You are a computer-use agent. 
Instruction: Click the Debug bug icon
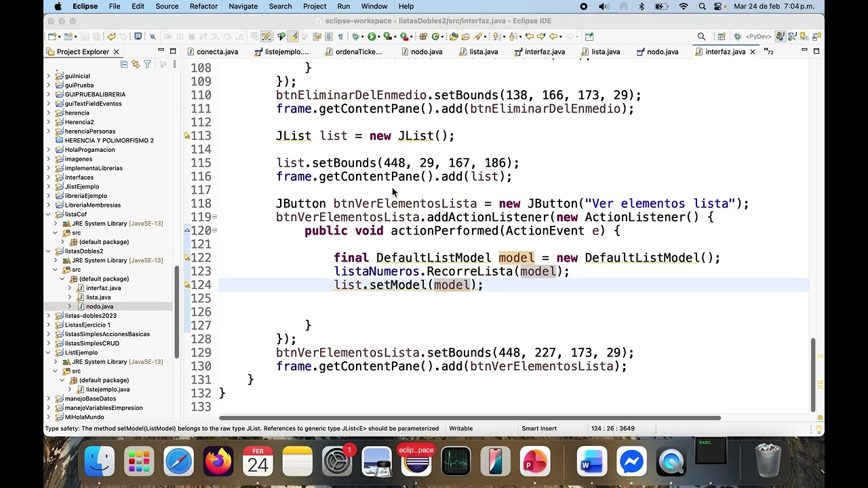click(356, 36)
